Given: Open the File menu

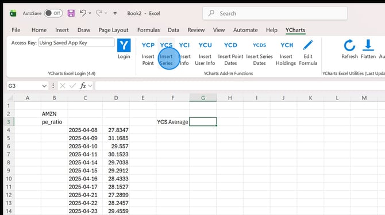Looking at the screenshot, I should click(16, 30).
